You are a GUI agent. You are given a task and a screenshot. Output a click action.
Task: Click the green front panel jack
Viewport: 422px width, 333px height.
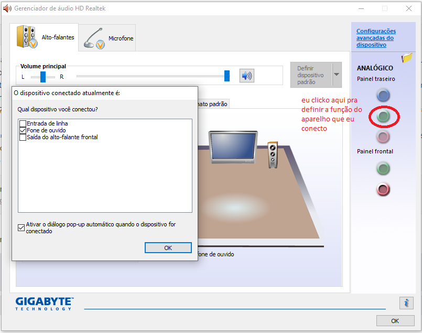point(383,169)
